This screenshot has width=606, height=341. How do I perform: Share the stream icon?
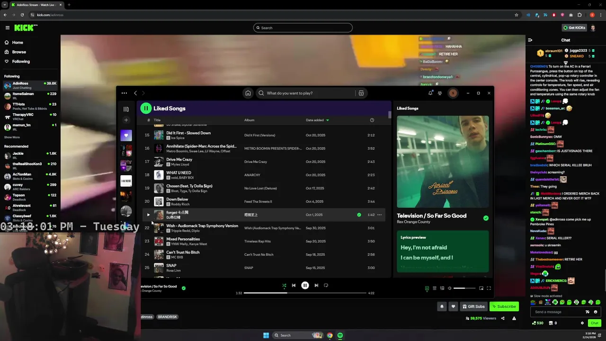(503, 318)
